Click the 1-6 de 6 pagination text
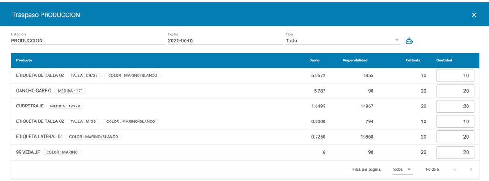The image size is (489, 181). [x=432, y=170]
